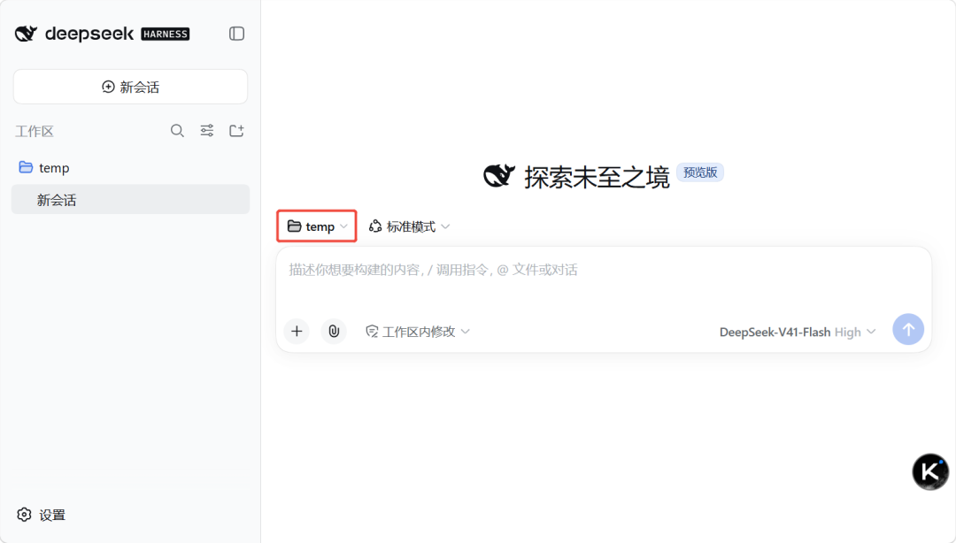Click the 探索未至之境 heading text
The width and height of the screenshot is (956, 543).
[597, 178]
